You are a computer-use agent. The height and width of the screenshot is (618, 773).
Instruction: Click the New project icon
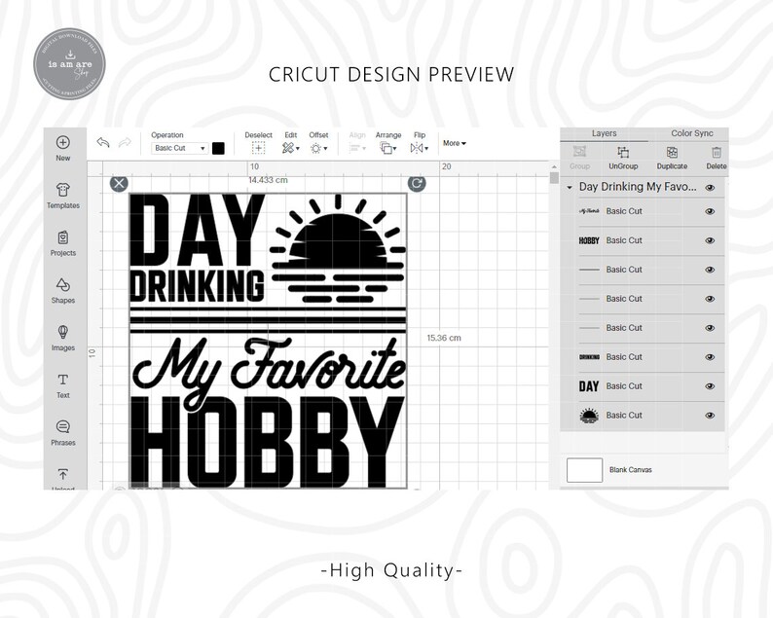click(62, 142)
